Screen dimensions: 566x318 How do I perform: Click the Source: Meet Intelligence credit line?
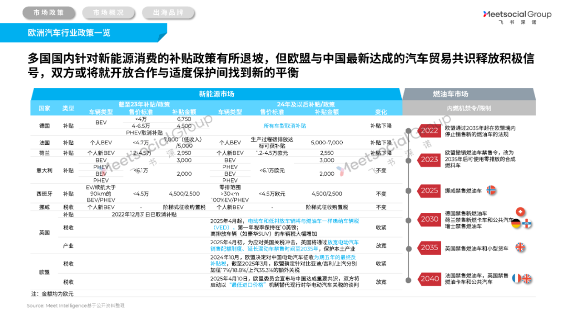75,305
